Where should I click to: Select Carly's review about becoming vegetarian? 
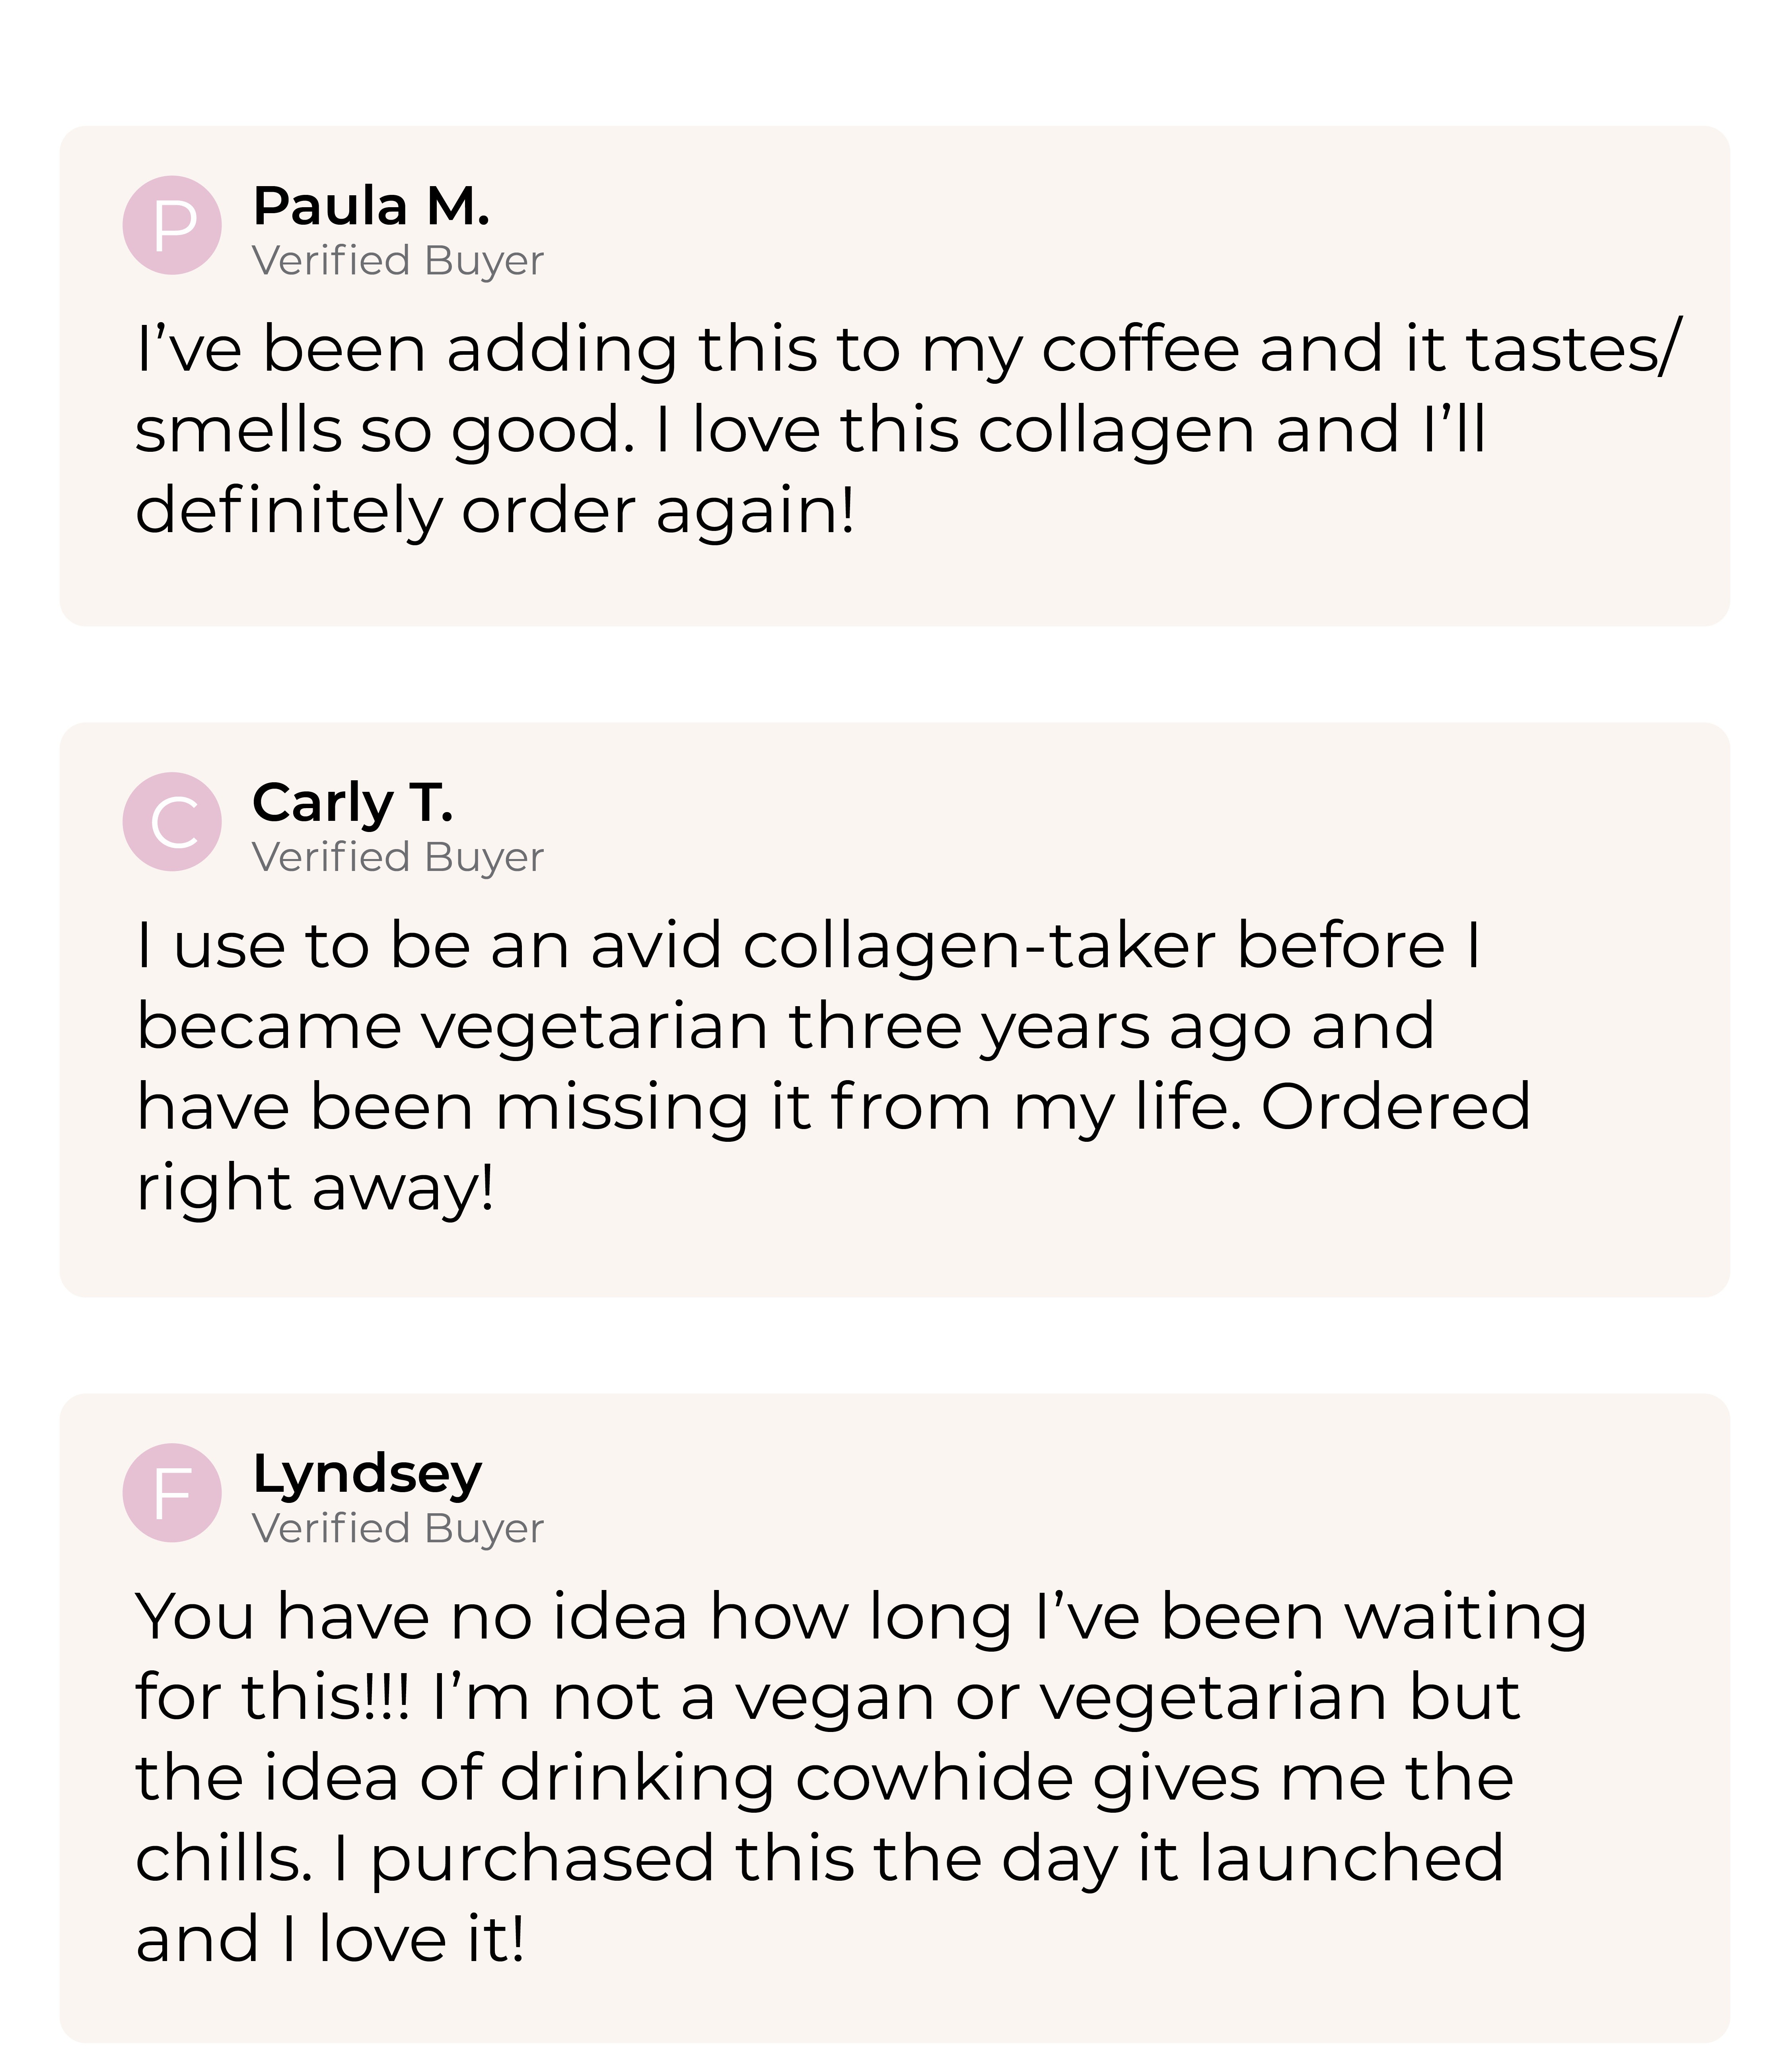(x=833, y=1067)
